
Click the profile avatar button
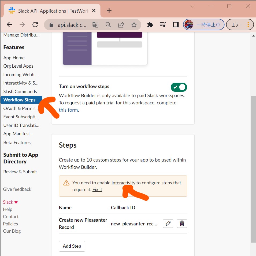(203, 25)
